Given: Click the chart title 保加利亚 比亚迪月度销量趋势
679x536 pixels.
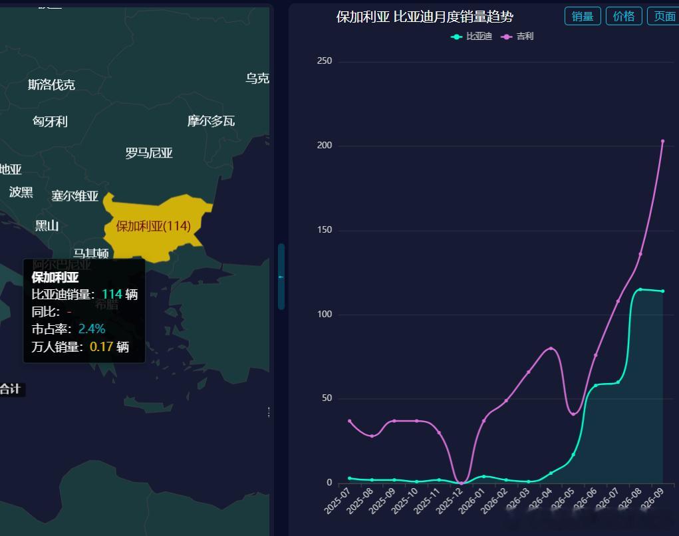Looking at the screenshot, I should (425, 17).
